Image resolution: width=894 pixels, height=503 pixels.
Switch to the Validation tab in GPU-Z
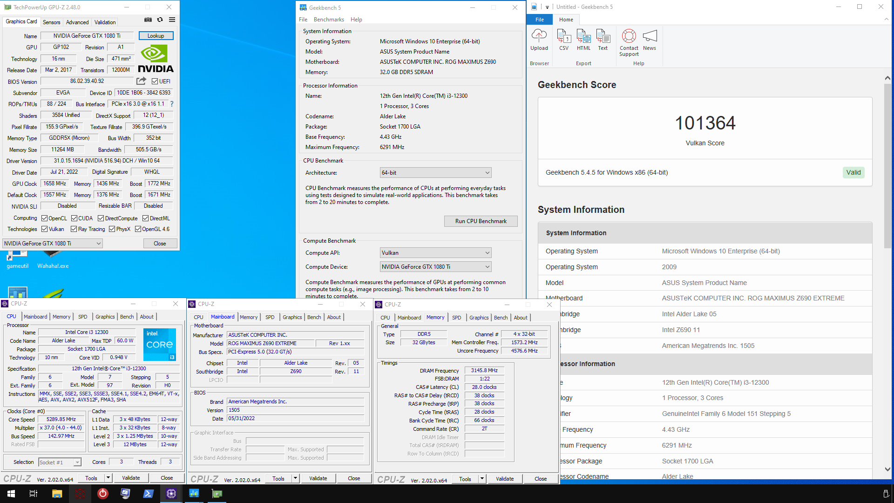coord(105,22)
